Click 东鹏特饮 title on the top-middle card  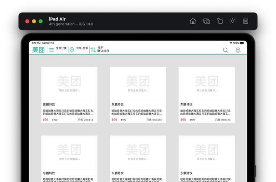(118, 105)
